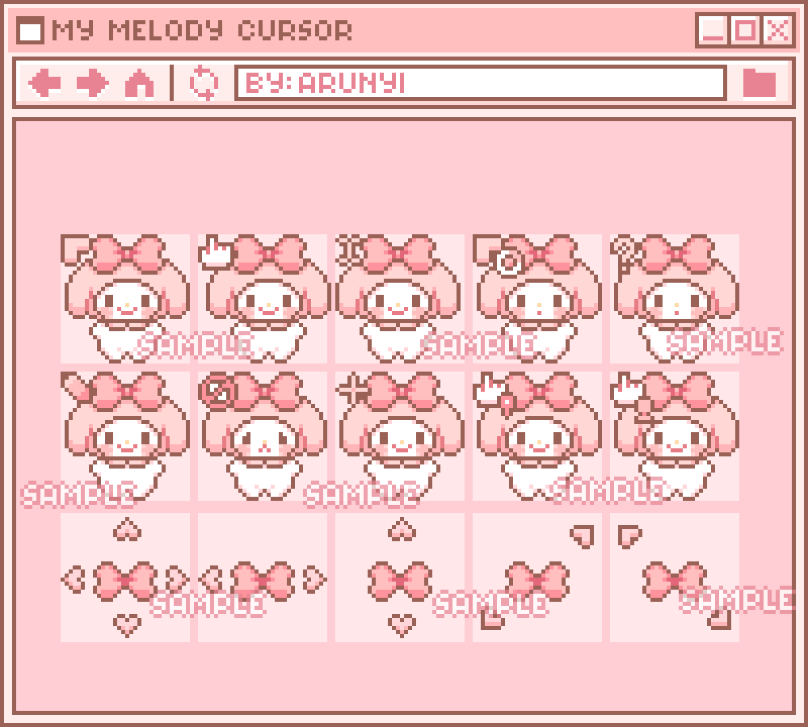Choose My Melody with text beam cursor

(400, 299)
